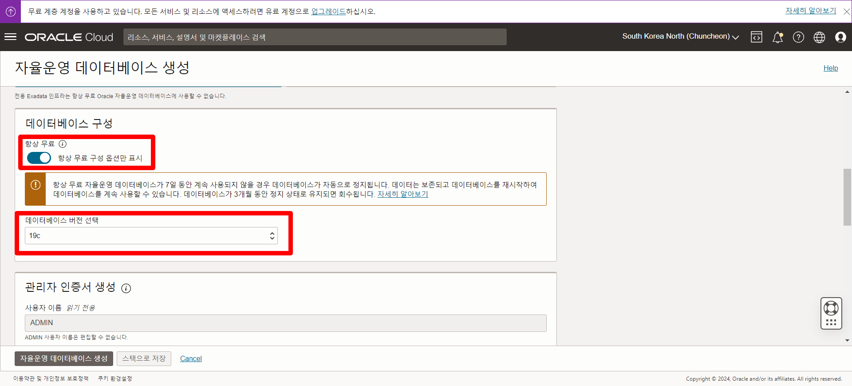Click the 자율운영 데이터베이스 생성 button
This screenshot has width=852, height=386.
[64, 358]
